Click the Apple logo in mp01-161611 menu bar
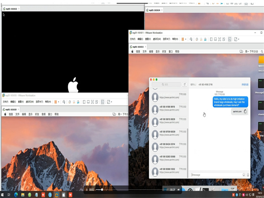The width and height of the screenshot is (264, 198). [x=132, y=51]
